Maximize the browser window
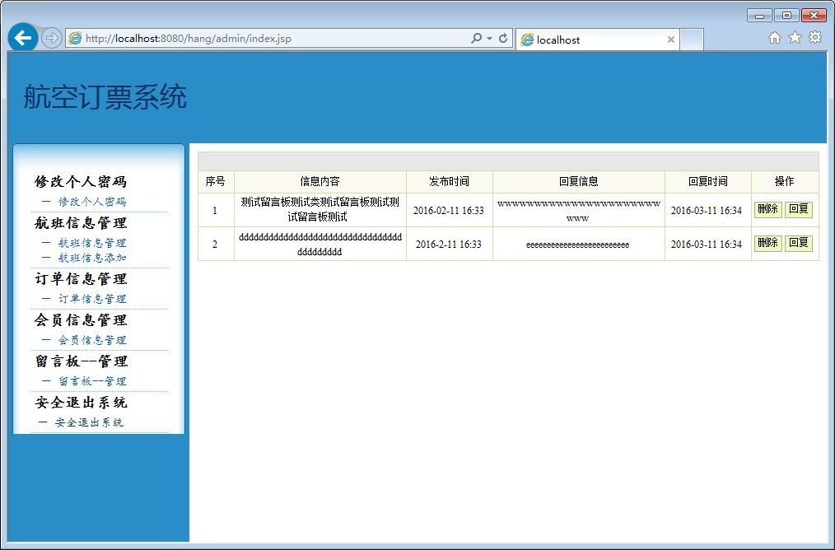 [786, 16]
